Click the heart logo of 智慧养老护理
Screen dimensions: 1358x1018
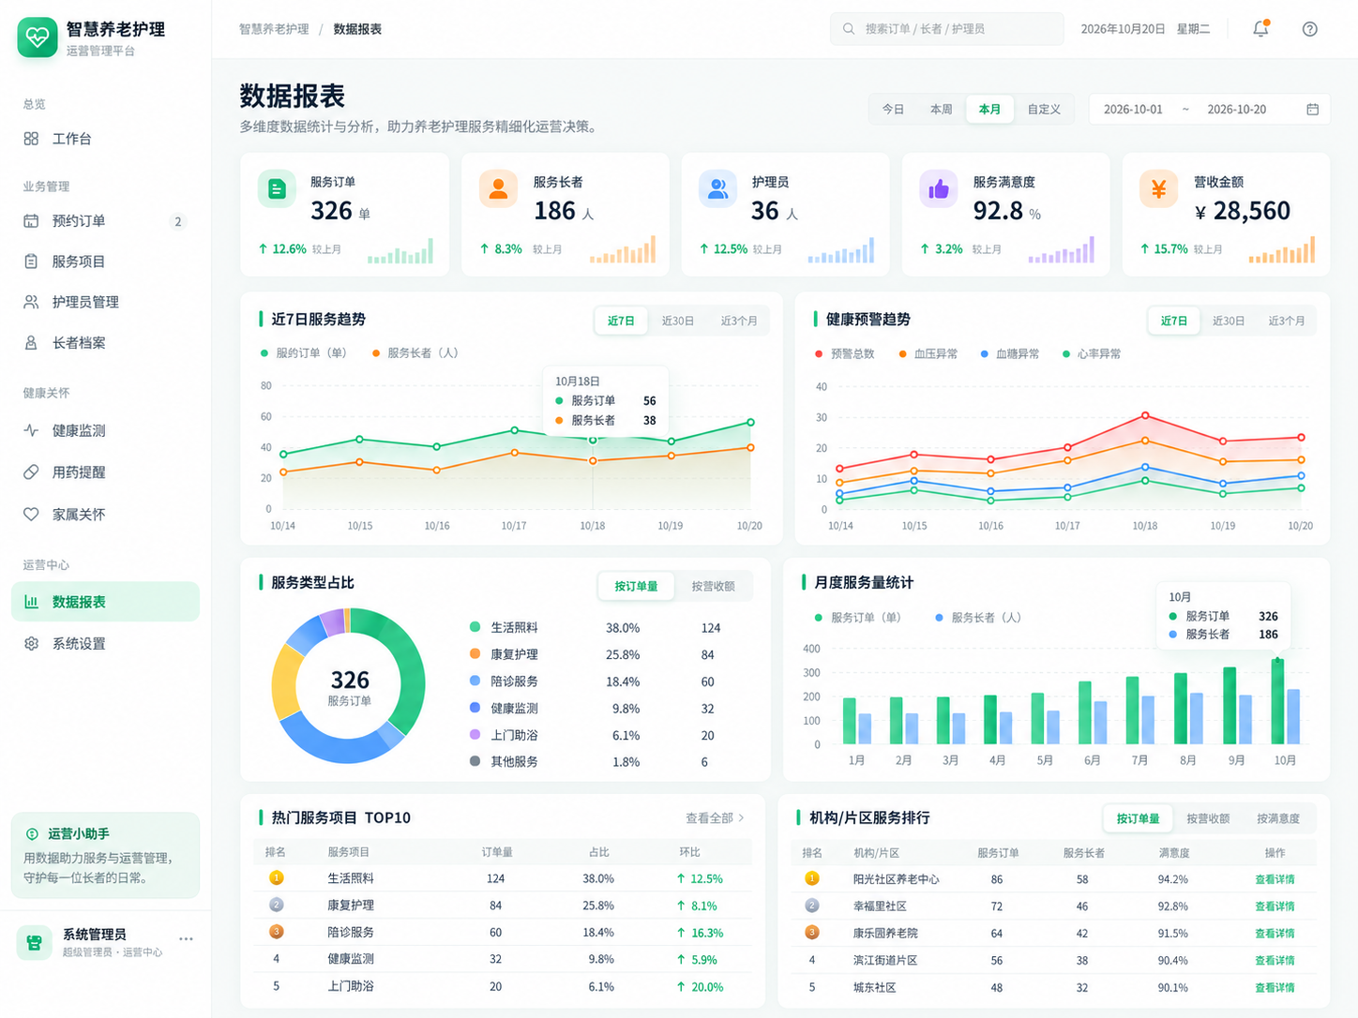click(x=38, y=37)
